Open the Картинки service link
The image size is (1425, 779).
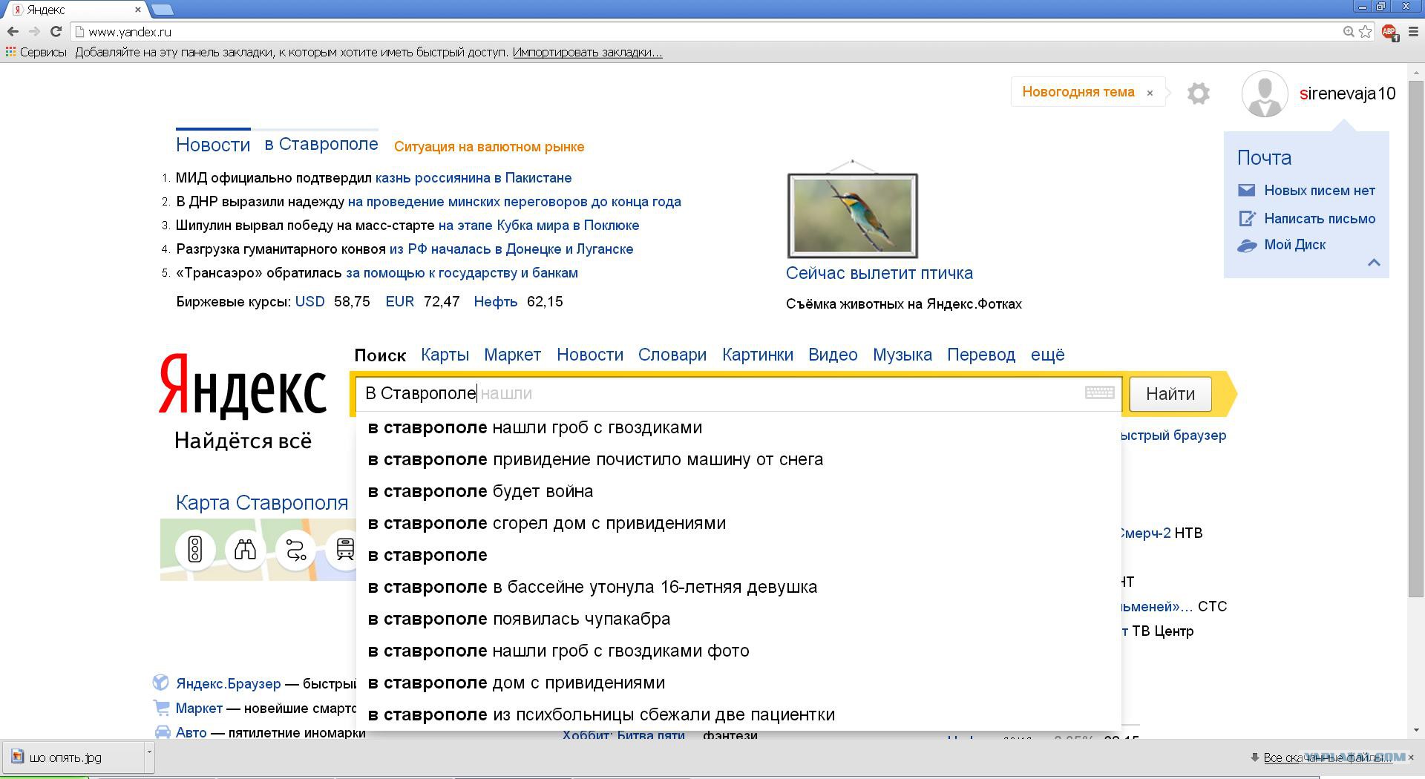[x=758, y=355]
